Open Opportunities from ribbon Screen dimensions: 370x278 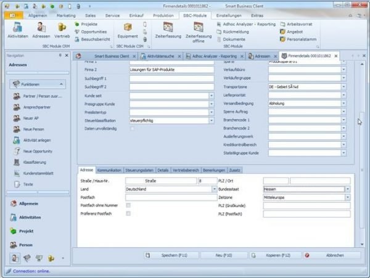(x=91, y=31)
